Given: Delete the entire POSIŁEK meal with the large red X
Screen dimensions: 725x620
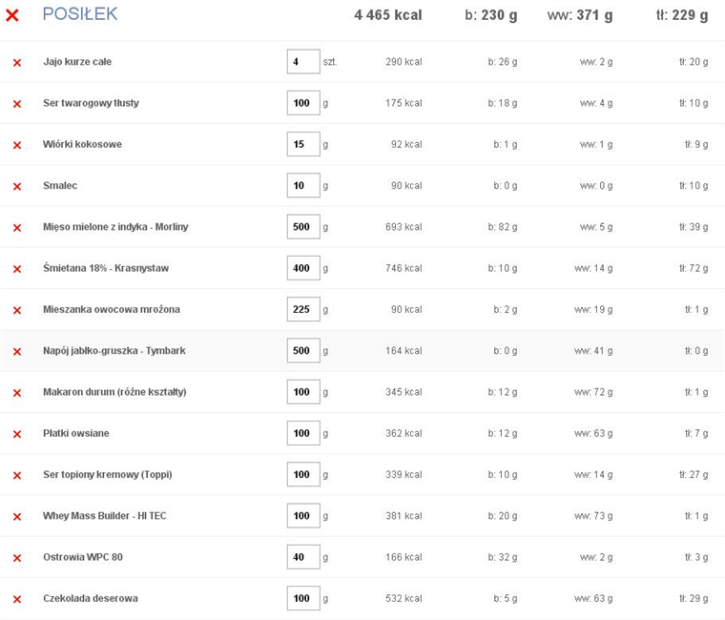Looking at the screenshot, I should coord(12,15).
